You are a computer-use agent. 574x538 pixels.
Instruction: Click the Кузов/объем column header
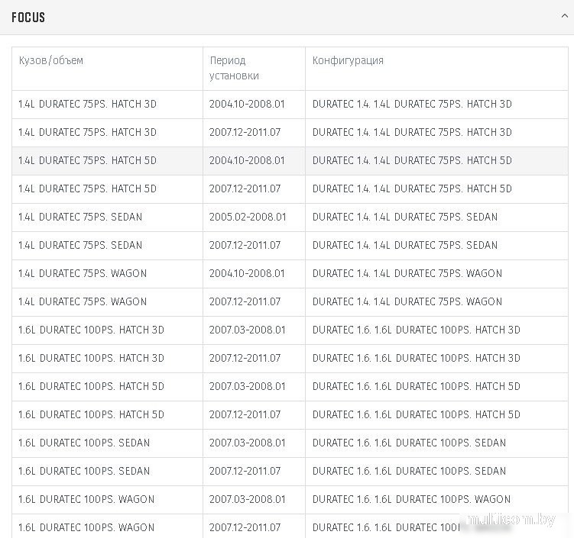click(x=50, y=60)
